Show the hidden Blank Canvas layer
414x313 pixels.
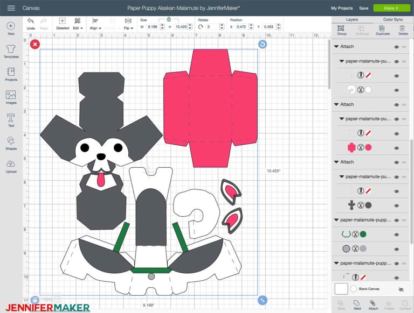[x=401, y=289]
